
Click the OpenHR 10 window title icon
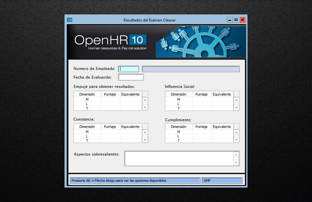click(x=70, y=20)
